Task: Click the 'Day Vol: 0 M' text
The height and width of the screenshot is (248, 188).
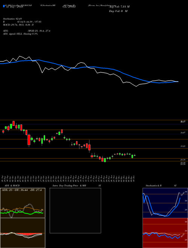Action: [x=118, y=11]
